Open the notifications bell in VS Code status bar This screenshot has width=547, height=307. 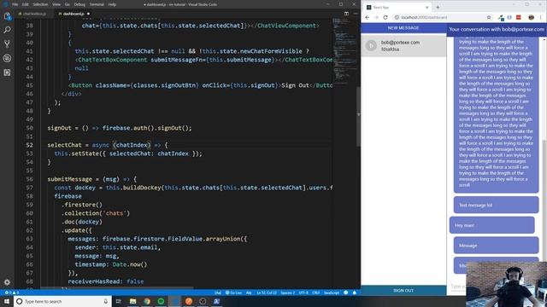pos(355,293)
